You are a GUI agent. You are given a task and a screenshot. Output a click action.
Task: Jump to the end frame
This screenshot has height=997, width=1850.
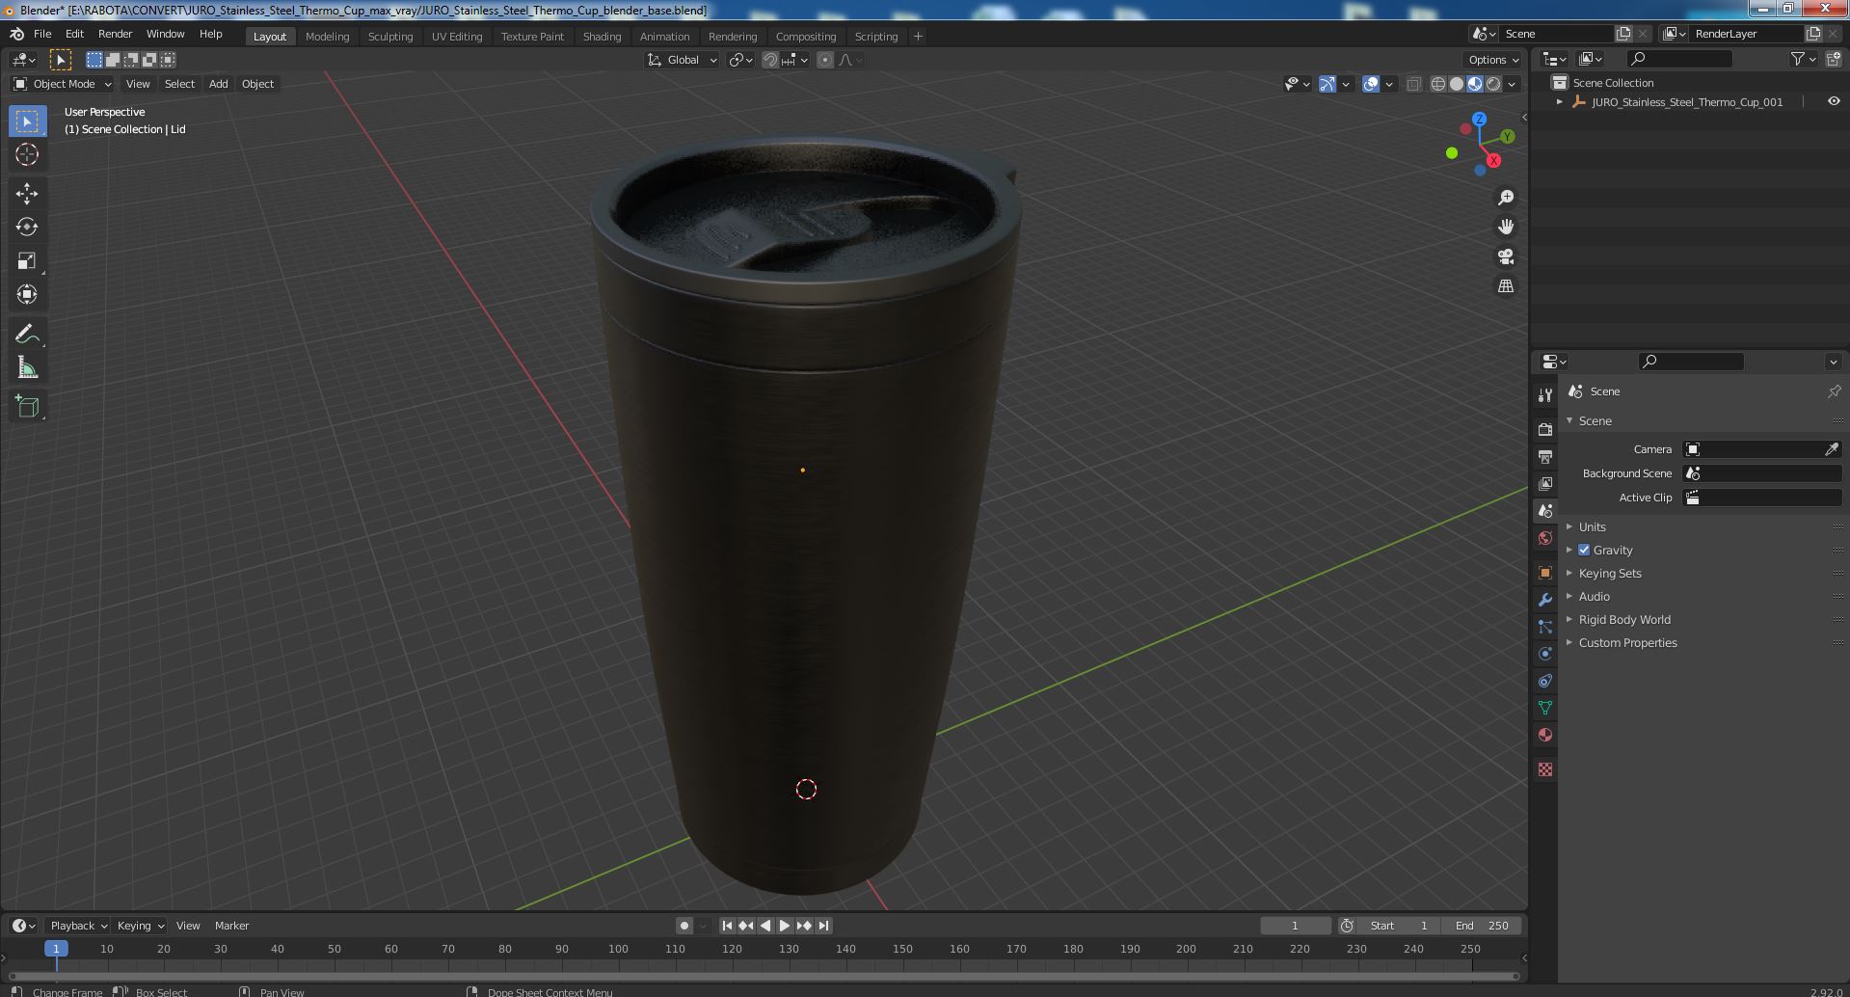pos(823,926)
